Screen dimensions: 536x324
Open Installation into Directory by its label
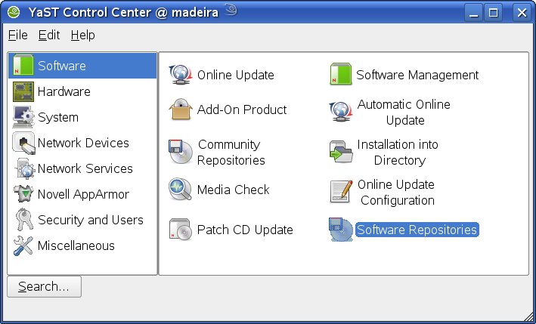398,153
